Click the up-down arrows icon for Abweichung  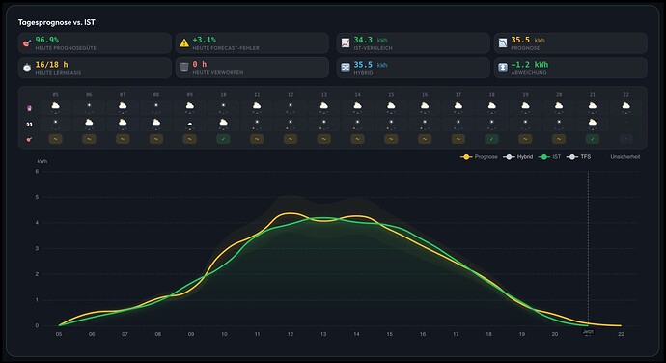[x=503, y=68]
